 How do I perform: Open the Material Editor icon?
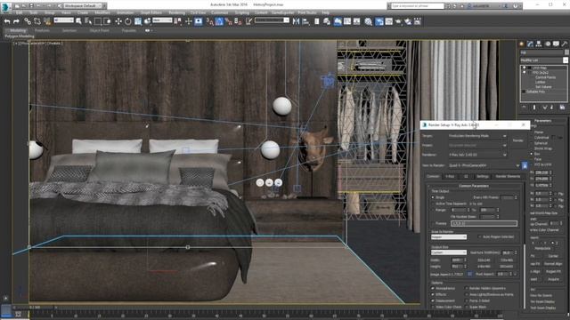pyautogui.click(x=368, y=21)
